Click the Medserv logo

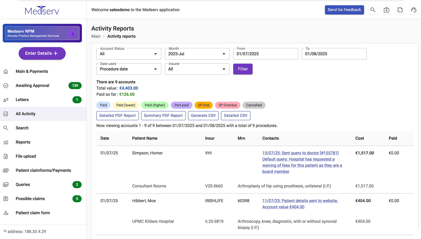[42, 10]
